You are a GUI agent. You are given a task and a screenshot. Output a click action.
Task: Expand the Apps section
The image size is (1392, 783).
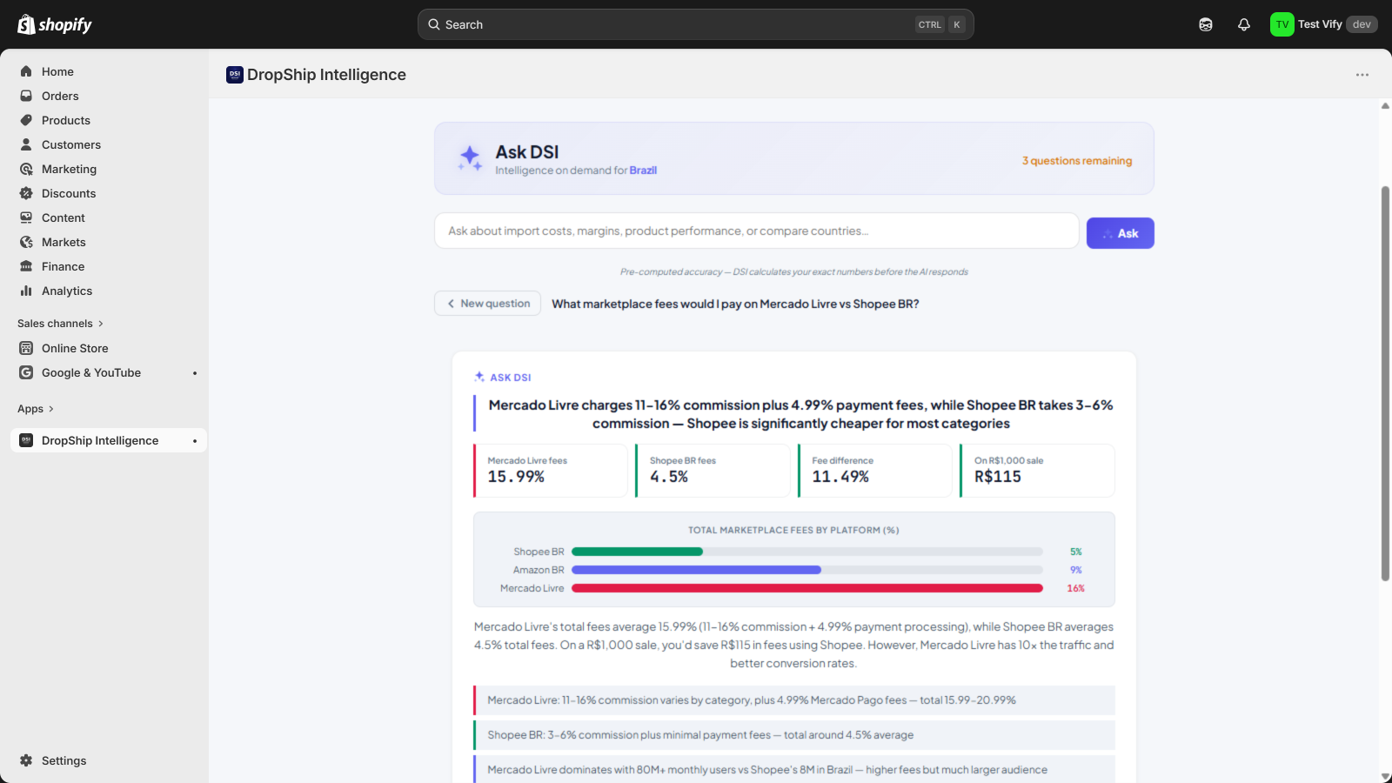36,409
